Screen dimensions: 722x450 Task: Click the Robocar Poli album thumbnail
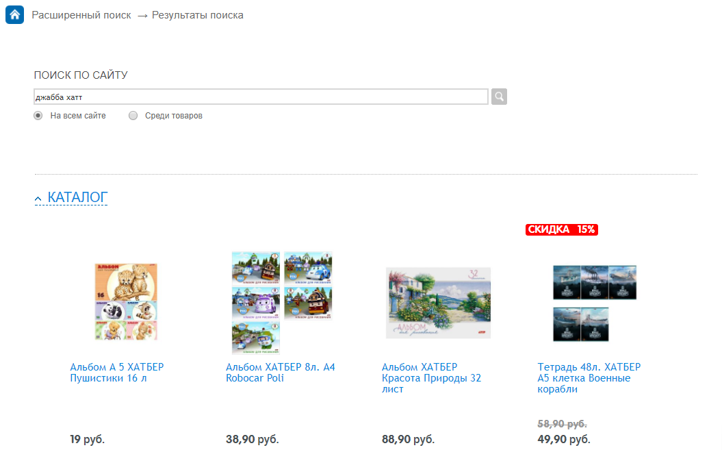tap(282, 303)
